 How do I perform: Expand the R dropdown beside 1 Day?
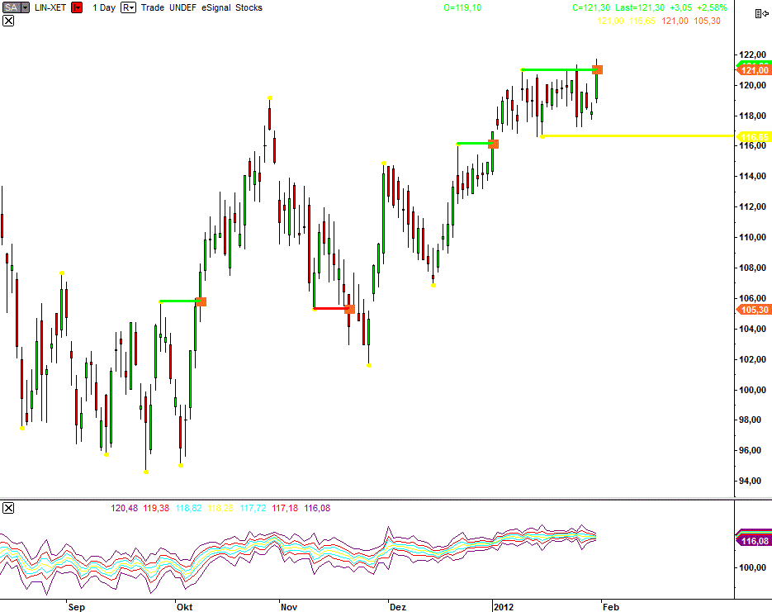129,7
